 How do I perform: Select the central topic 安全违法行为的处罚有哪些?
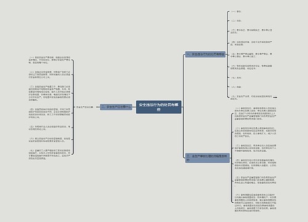point(158,107)
